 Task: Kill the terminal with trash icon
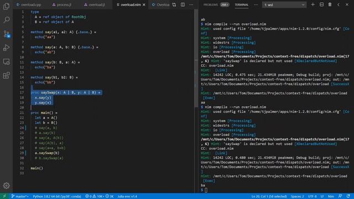pos(330,4)
